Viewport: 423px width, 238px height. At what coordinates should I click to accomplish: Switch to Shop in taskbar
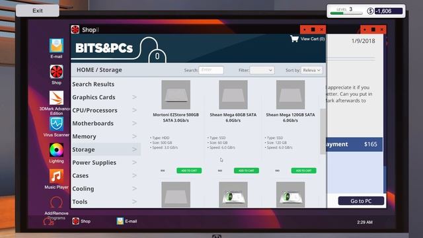point(81,221)
